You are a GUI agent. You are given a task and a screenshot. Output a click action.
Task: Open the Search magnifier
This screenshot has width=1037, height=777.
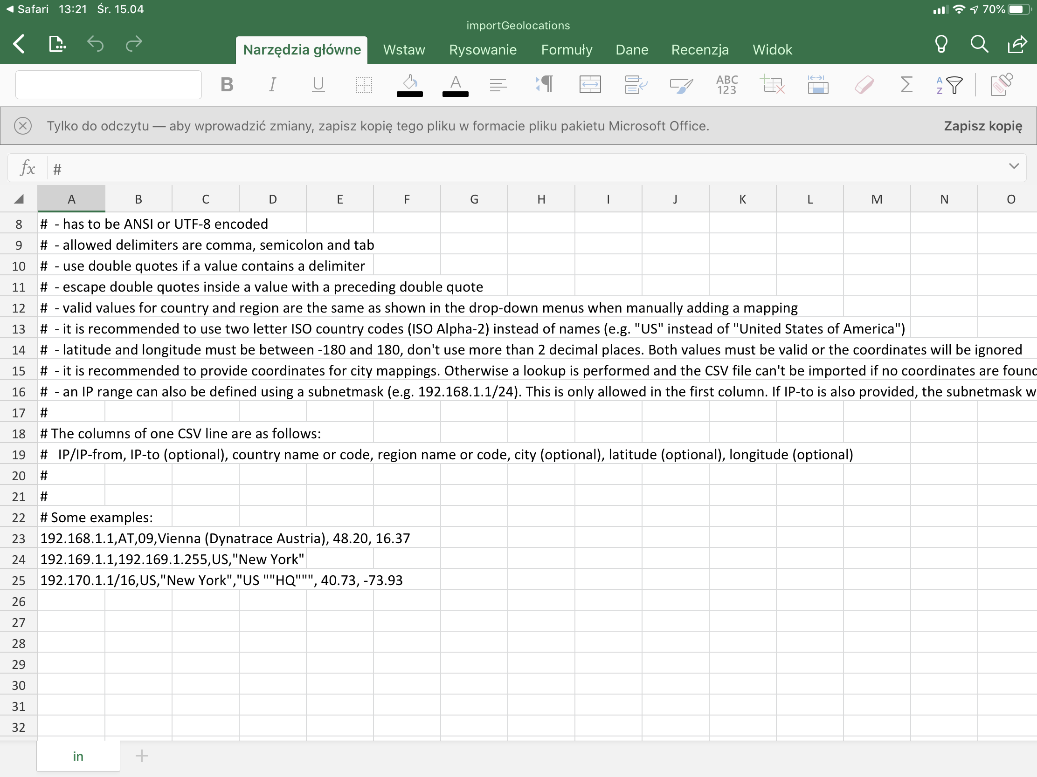979,44
